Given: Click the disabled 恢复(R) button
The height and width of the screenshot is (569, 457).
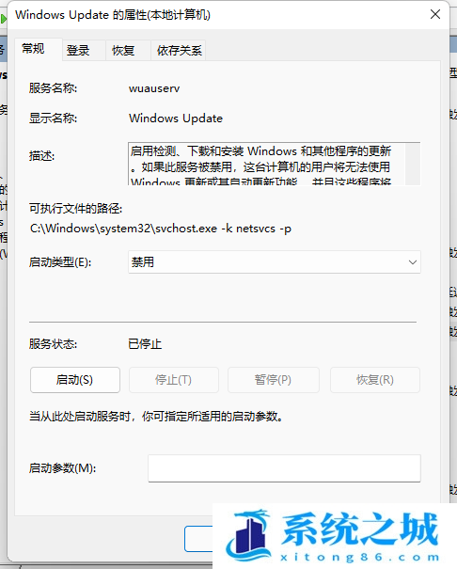Looking at the screenshot, I should tap(375, 380).
